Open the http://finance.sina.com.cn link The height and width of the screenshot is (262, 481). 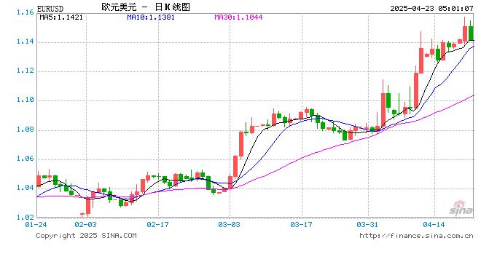(417, 236)
